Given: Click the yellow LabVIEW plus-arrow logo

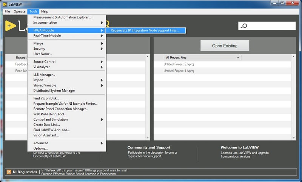Looking at the screenshot, I should [x=11, y=26].
